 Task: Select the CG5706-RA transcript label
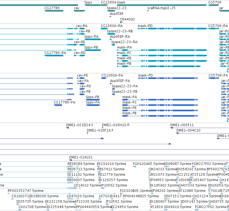[x=218, y=26]
